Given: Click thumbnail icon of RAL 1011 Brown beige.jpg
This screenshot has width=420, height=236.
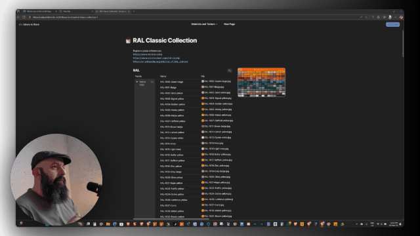Looking at the screenshot, I should (203, 127).
